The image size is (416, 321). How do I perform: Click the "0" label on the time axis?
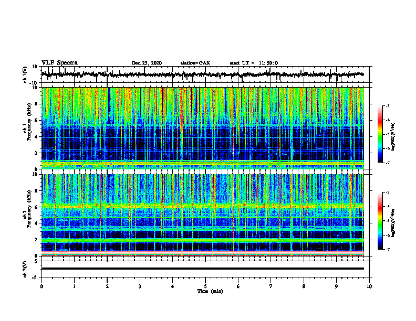[x=41, y=286]
